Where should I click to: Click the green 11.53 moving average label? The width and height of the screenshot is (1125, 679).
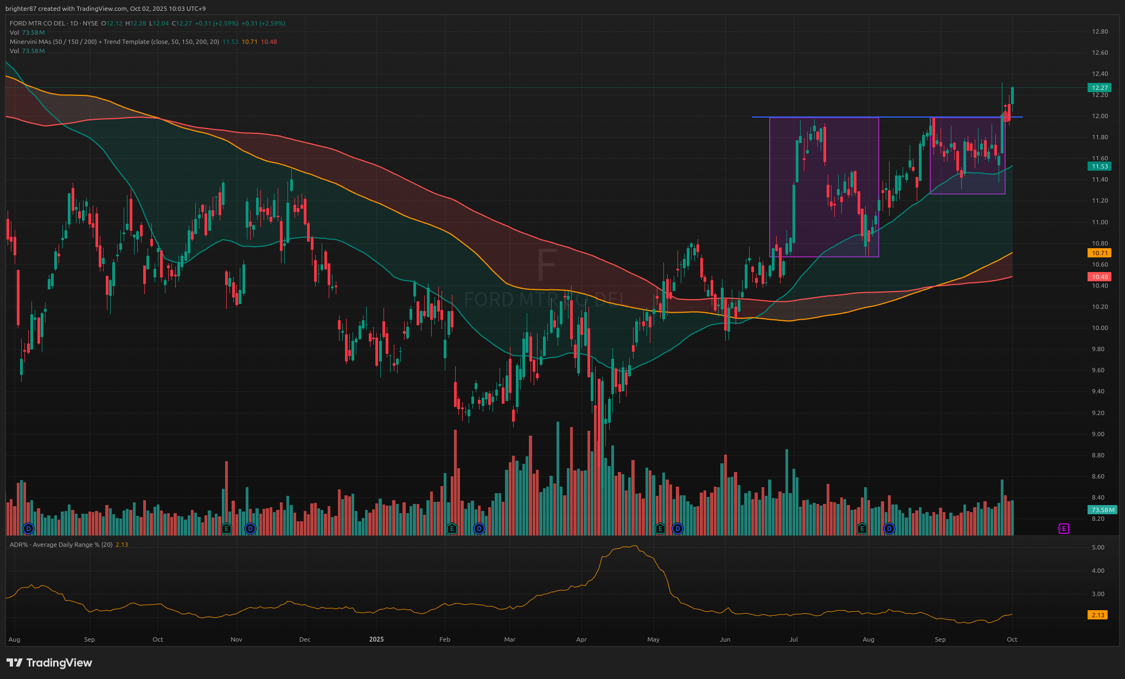coord(1100,166)
